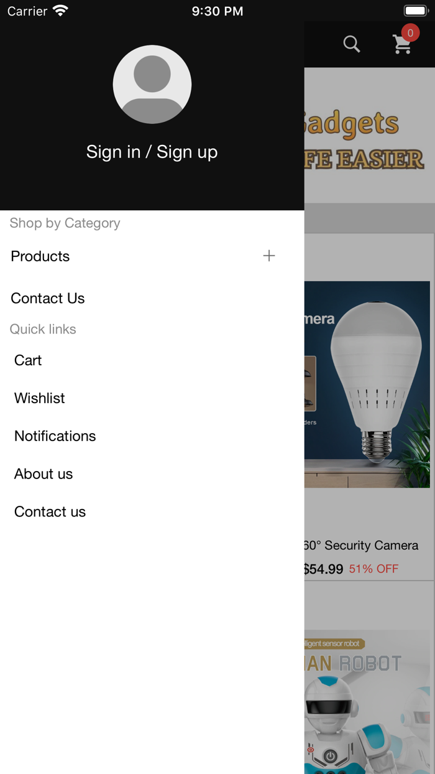435x774 pixels.
Task: Tap Sign in / Sign up
Action: (x=152, y=152)
